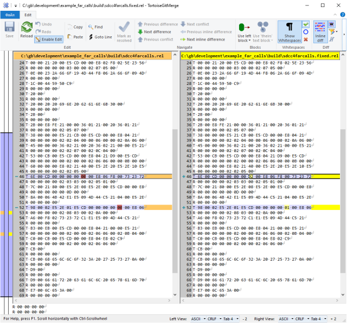The height and width of the screenshot is (323, 347).
Task: Open the Find dialog
Action: tap(95, 27)
